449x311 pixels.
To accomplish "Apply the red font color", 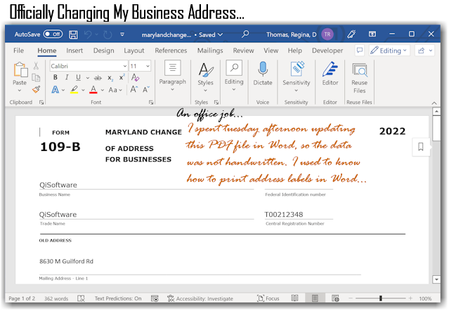I will click(x=93, y=90).
